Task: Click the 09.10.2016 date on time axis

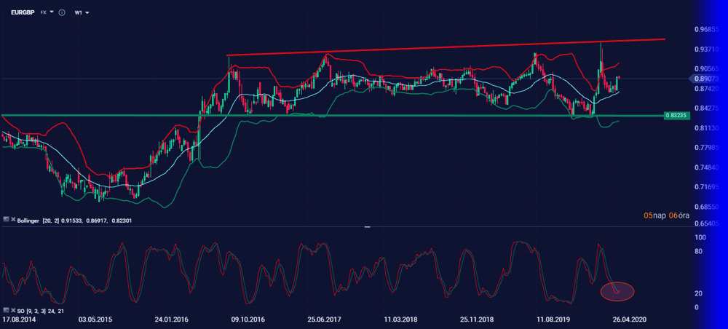Action: [x=248, y=320]
